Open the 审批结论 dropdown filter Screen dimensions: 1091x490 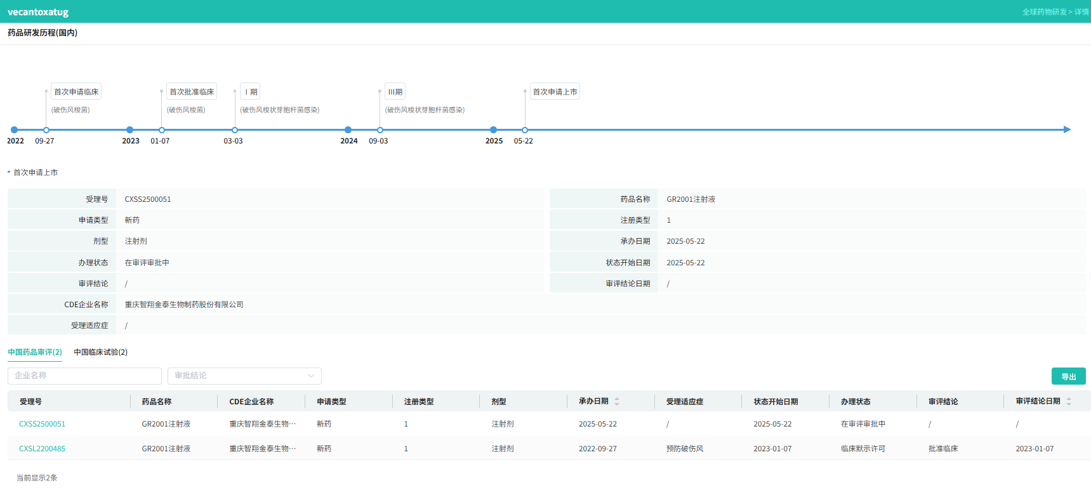pyautogui.click(x=244, y=376)
